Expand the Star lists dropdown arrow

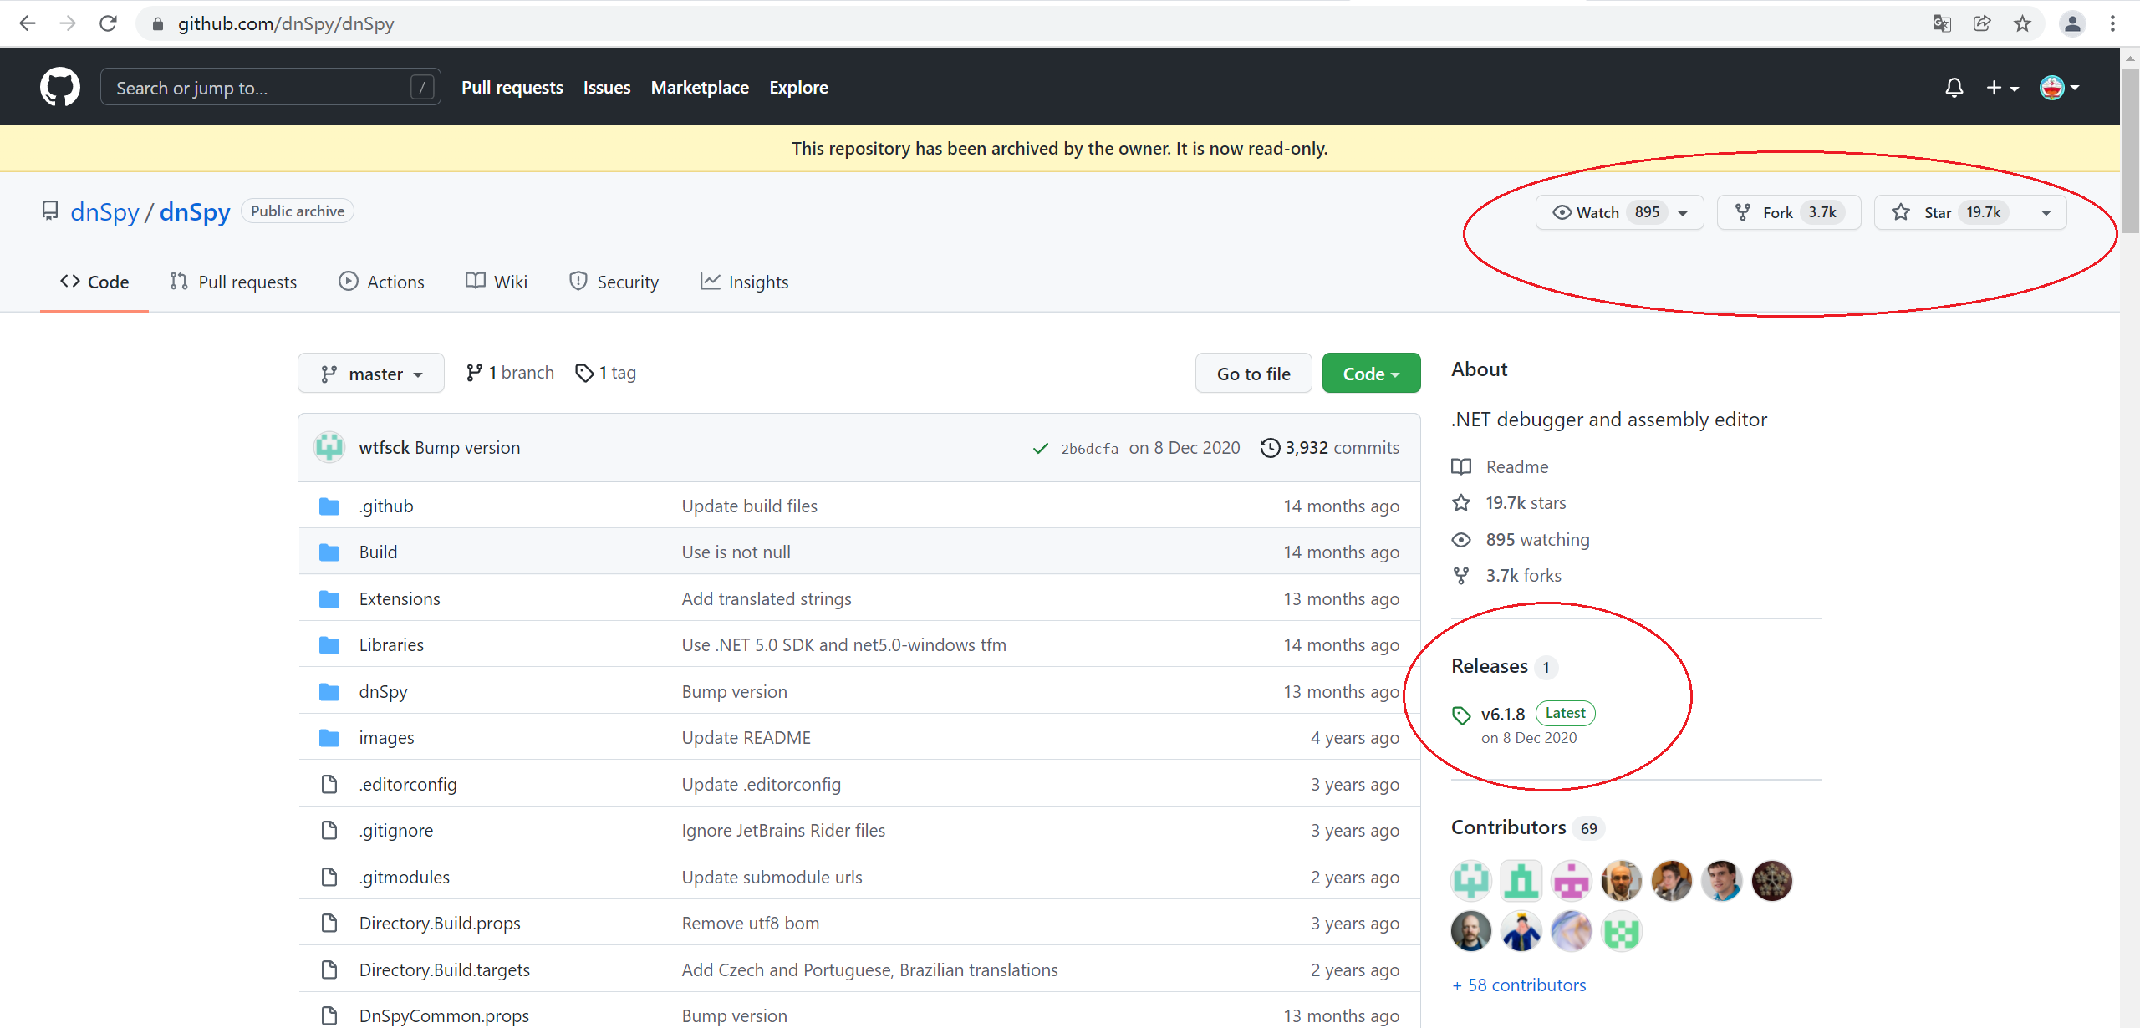coord(2046,212)
